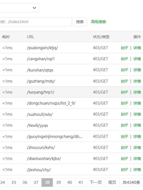Block IP for /pudongxin/ktjq/ row
This screenshot has width=143, height=190.
(124, 48)
